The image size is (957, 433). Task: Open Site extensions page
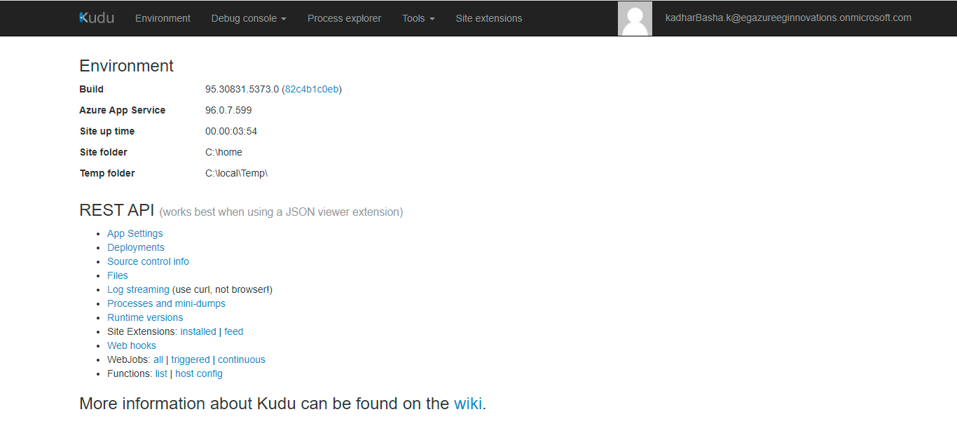[488, 18]
